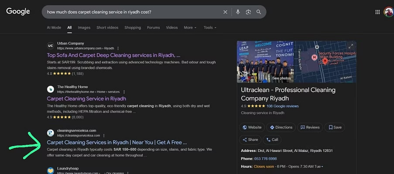The width and height of the screenshot is (394, 174).
Task: Open the Ultraclean Reviews button
Action: [310, 127]
